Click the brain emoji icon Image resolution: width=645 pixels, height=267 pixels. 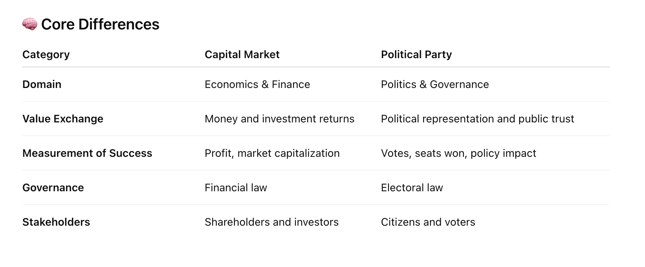[x=29, y=24]
